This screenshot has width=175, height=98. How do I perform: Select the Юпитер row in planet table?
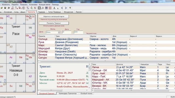tap(106, 51)
